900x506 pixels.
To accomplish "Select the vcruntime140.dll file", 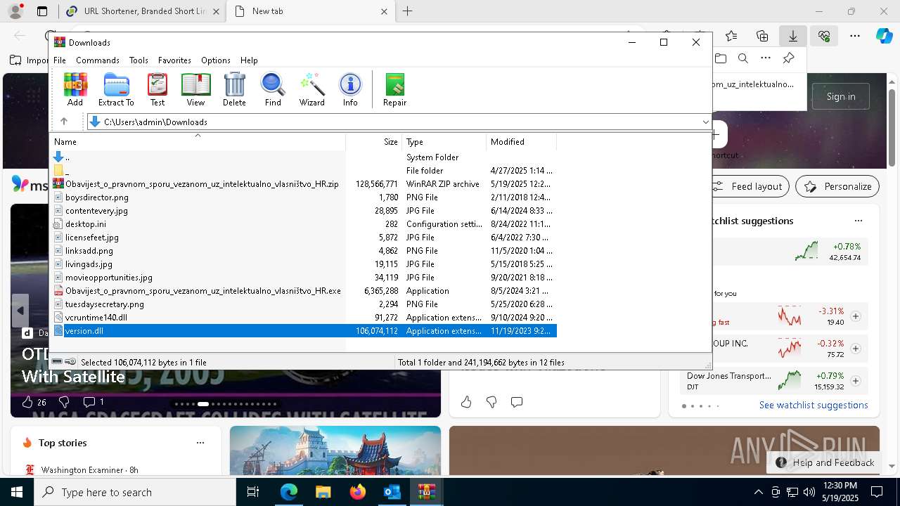I will (x=304, y=318).
